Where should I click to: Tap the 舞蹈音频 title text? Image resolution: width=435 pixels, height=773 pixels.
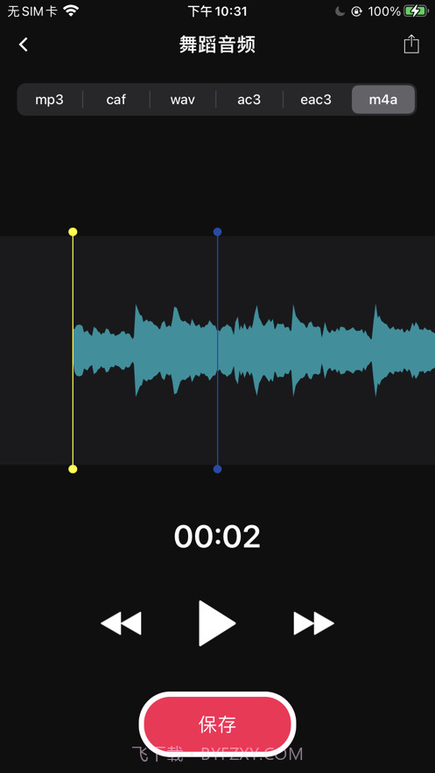click(x=217, y=46)
